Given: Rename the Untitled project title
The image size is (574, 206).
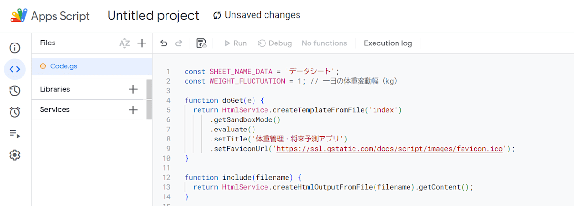Looking at the screenshot, I should coord(153,16).
